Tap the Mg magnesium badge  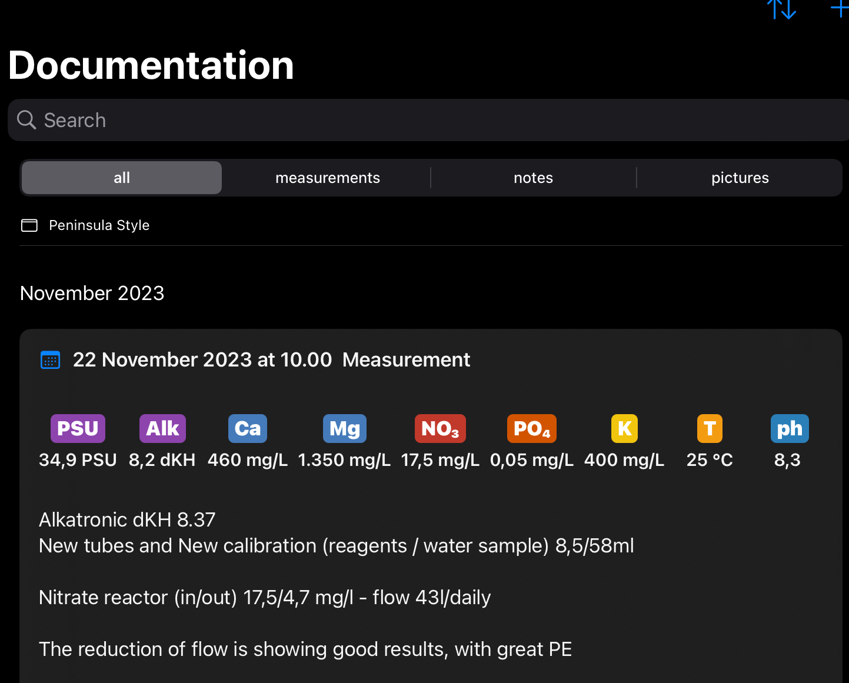(344, 428)
